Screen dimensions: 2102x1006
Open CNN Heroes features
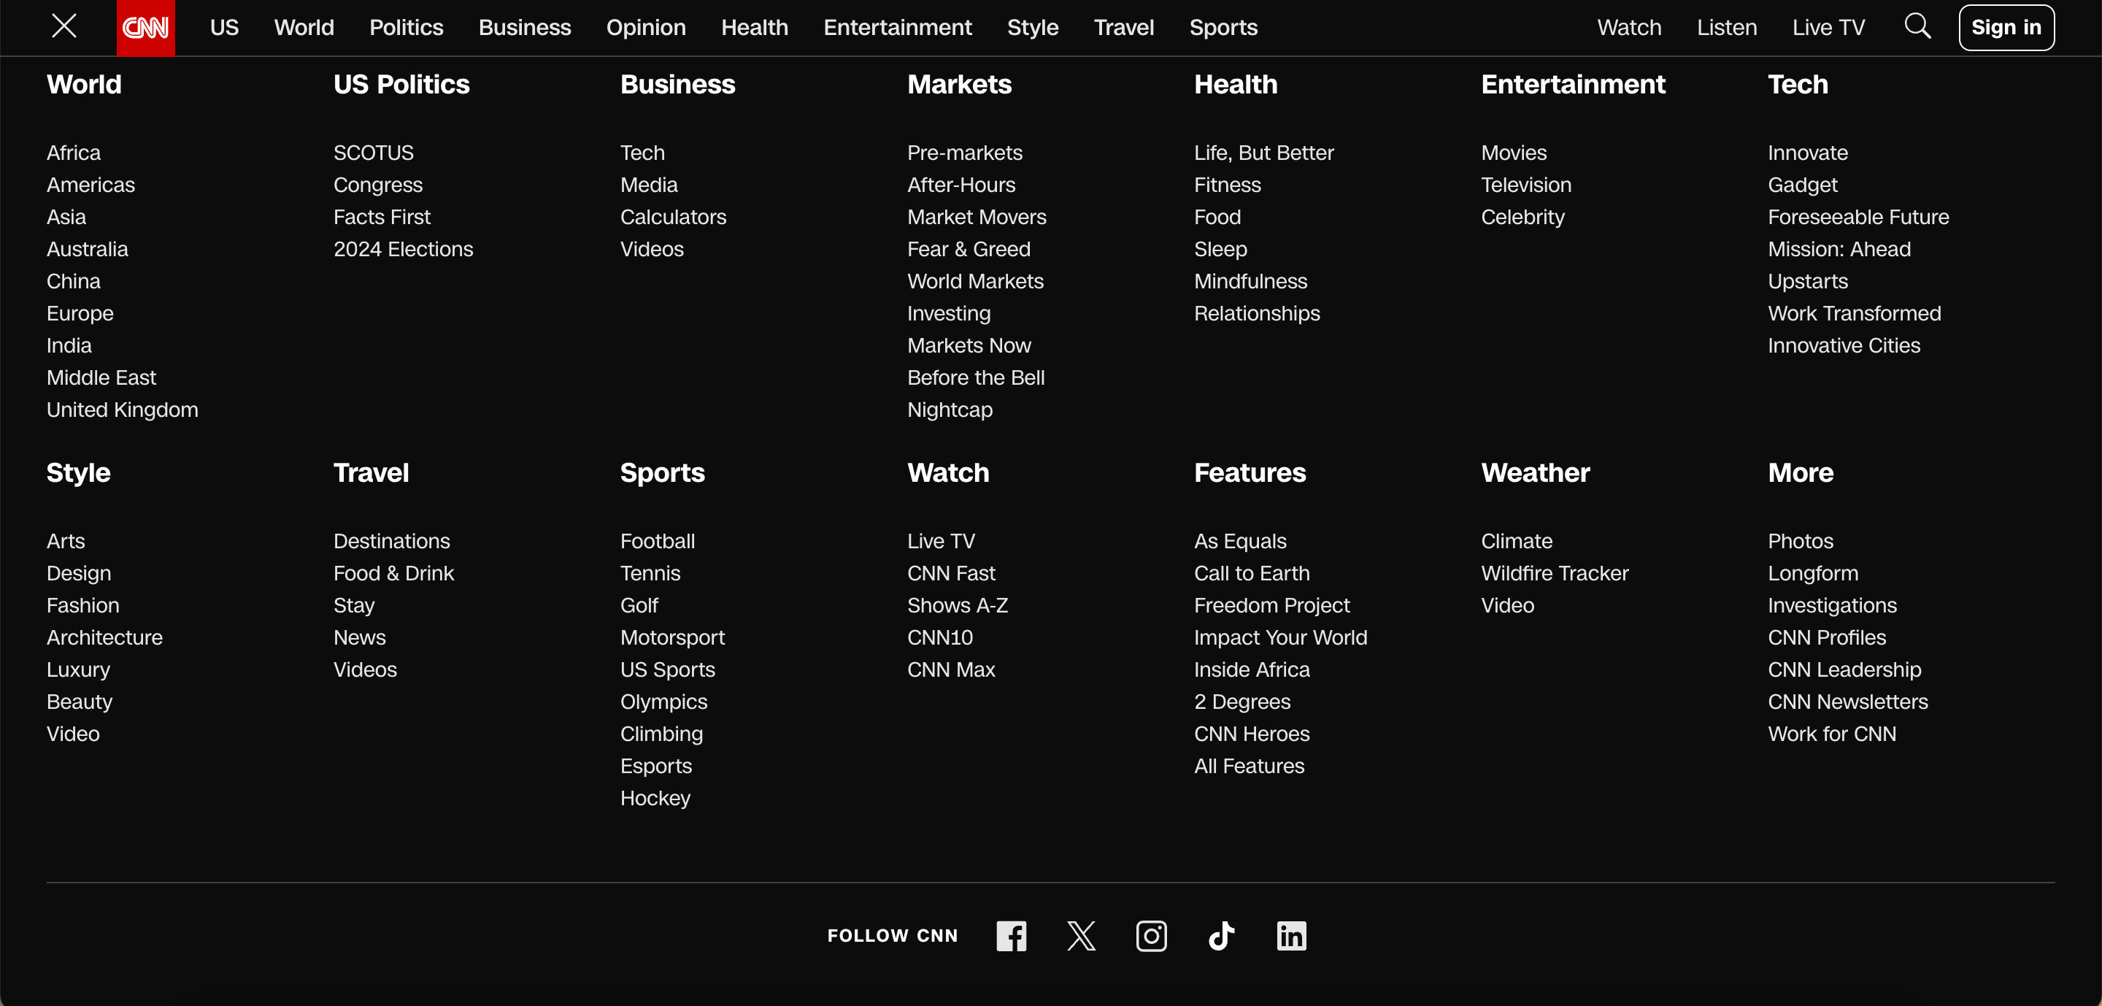click(1251, 734)
